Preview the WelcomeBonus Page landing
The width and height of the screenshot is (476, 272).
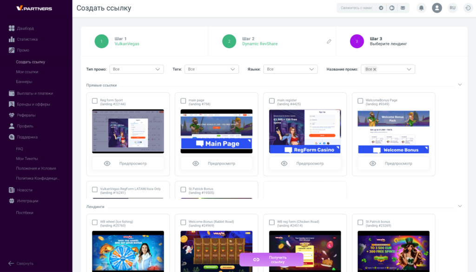(x=393, y=163)
